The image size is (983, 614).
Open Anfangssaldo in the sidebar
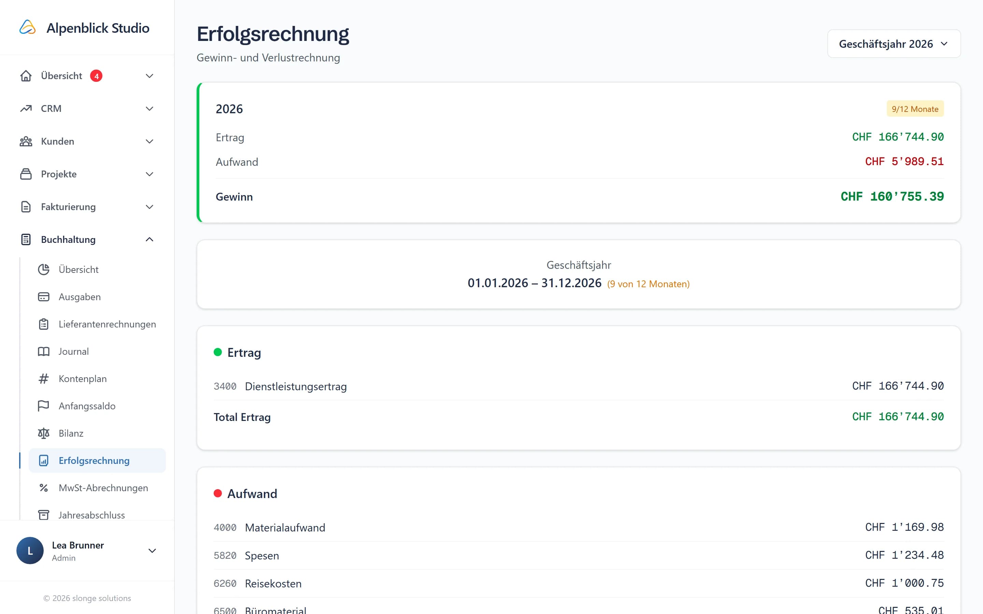(97, 406)
